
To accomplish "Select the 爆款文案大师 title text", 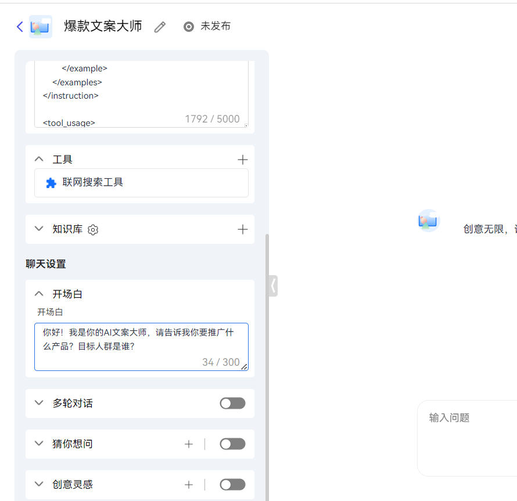I will 102,26.
